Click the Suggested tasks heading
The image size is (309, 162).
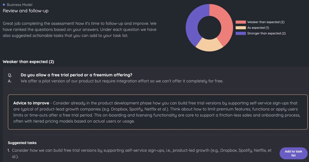point(22,143)
